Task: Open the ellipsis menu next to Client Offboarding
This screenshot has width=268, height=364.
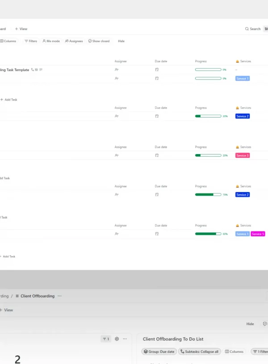Action: [60, 296]
